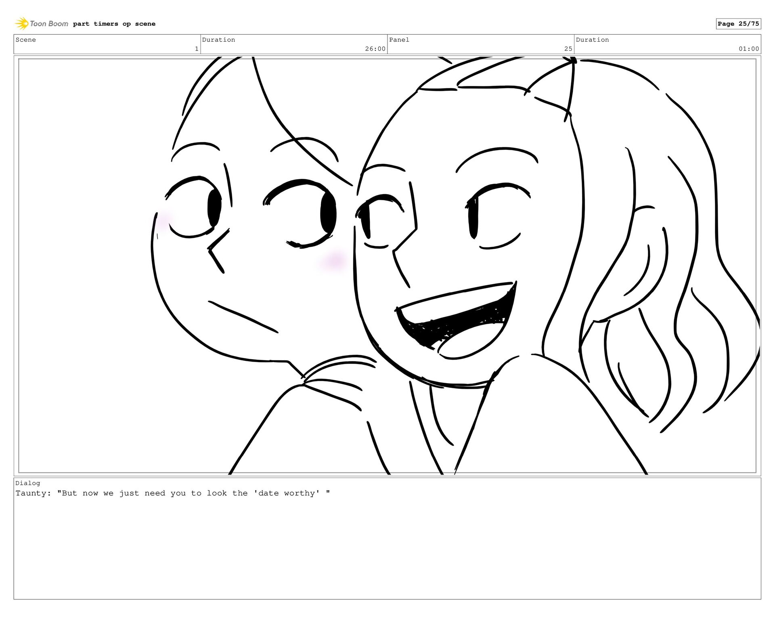The height and width of the screenshot is (620, 775).
Task: Click the scene number value '1'
Action: (x=197, y=49)
